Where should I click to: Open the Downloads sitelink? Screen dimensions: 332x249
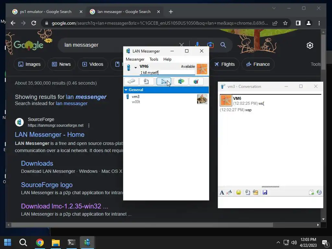[x=37, y=163]
